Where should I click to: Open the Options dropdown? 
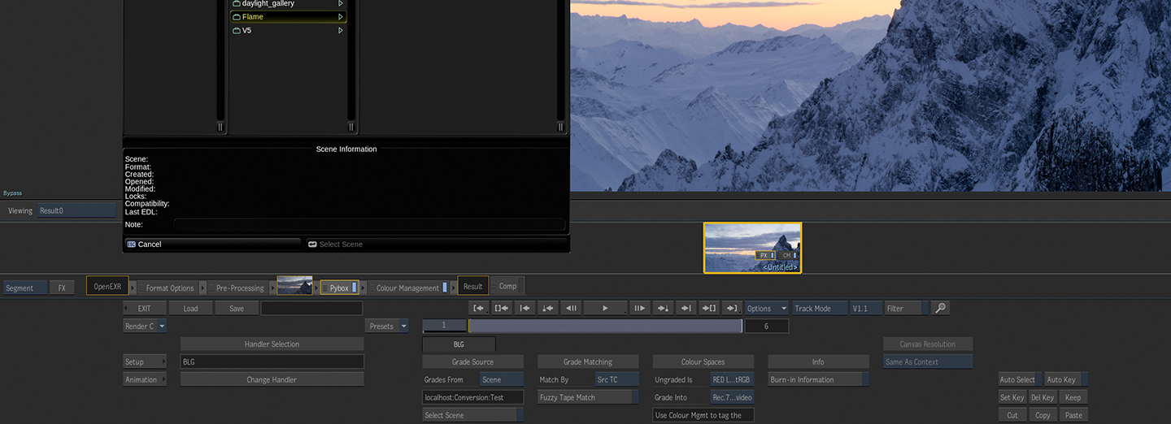coord(767,309)
